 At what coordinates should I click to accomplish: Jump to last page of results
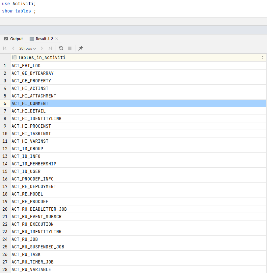(x=50, y=48)
